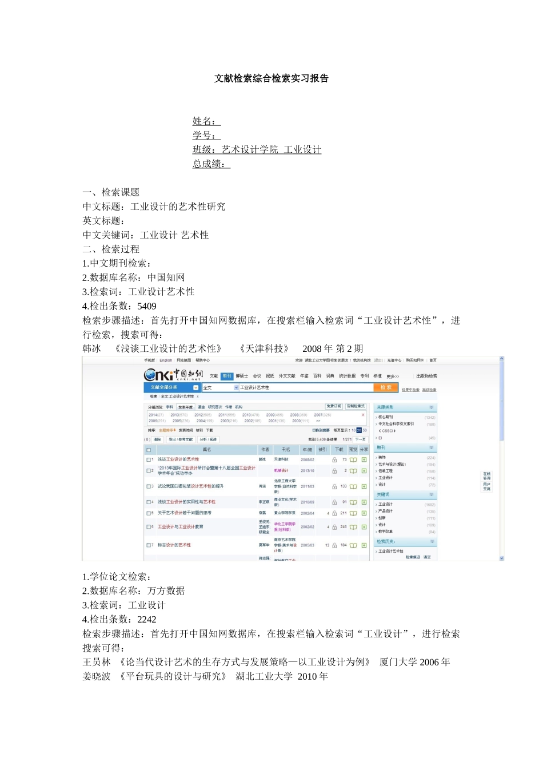
Task: Close the year filter with red X
Action: click(x=363, y=415)
